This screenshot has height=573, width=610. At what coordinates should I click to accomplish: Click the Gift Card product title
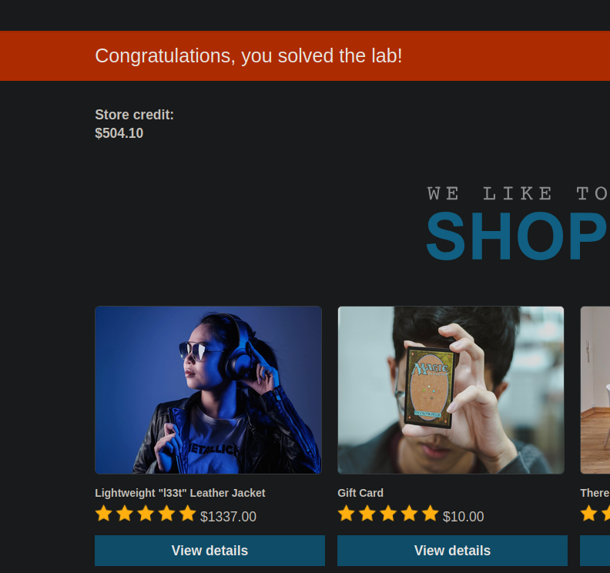[x=360, y=493]
